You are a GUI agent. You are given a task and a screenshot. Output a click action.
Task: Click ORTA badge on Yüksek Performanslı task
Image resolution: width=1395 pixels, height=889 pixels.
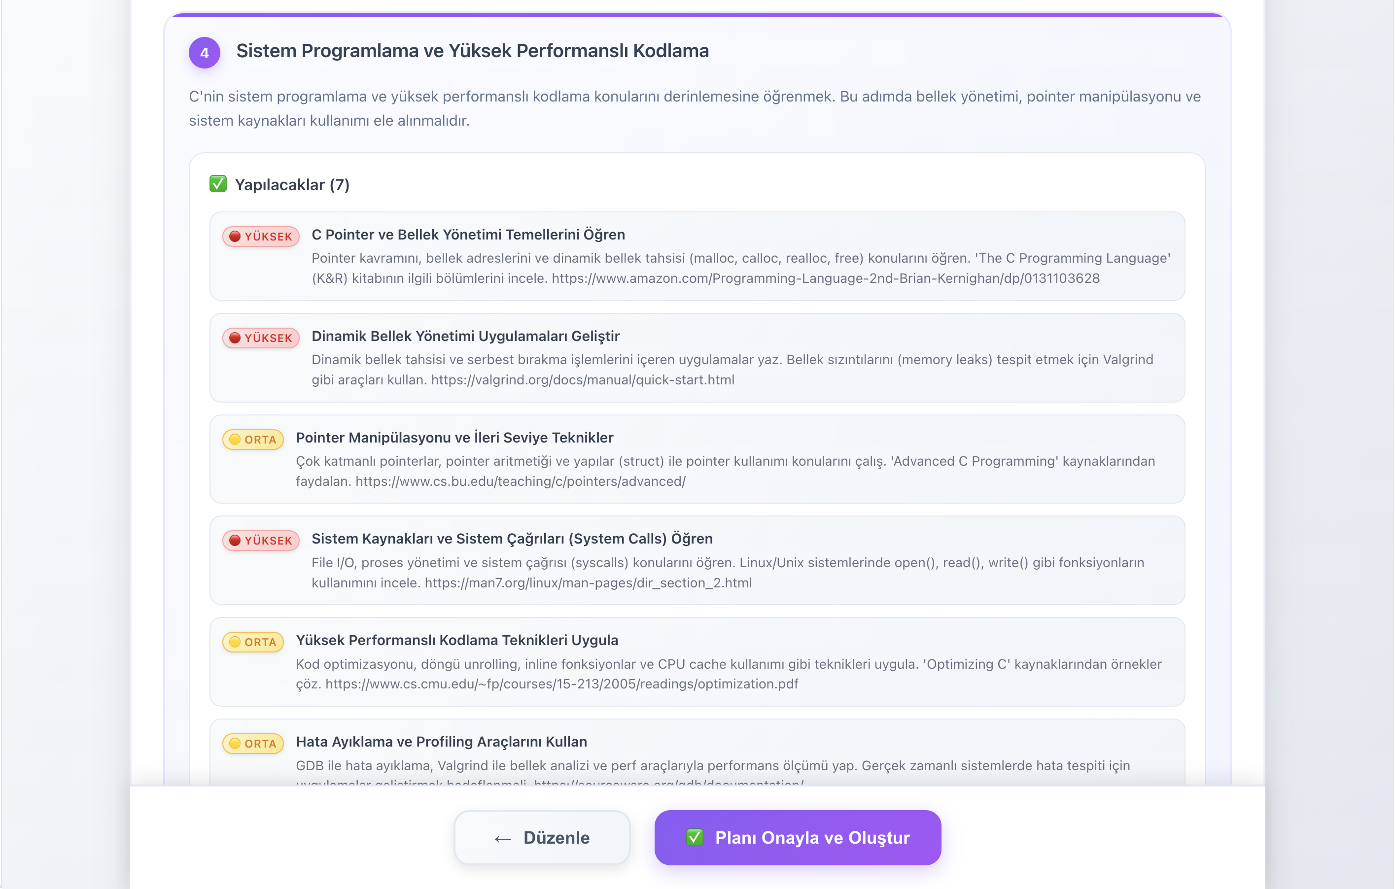(253, 642)
